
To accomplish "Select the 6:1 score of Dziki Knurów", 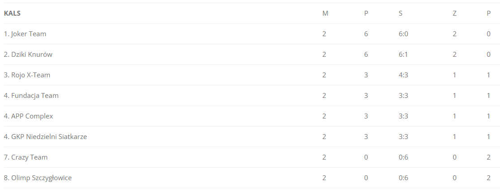I will coord(403,55).
